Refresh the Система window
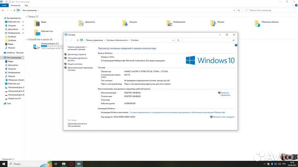Image resolution: width=298 pixels, height=167 pixels. tap(178, 40)
